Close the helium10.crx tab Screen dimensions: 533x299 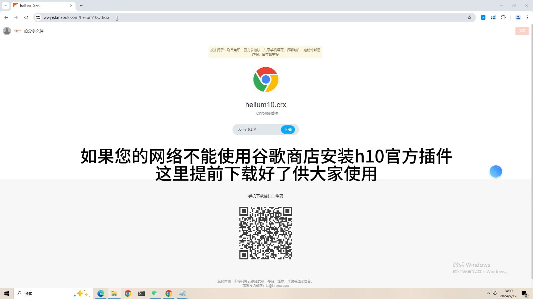[71, 6]
